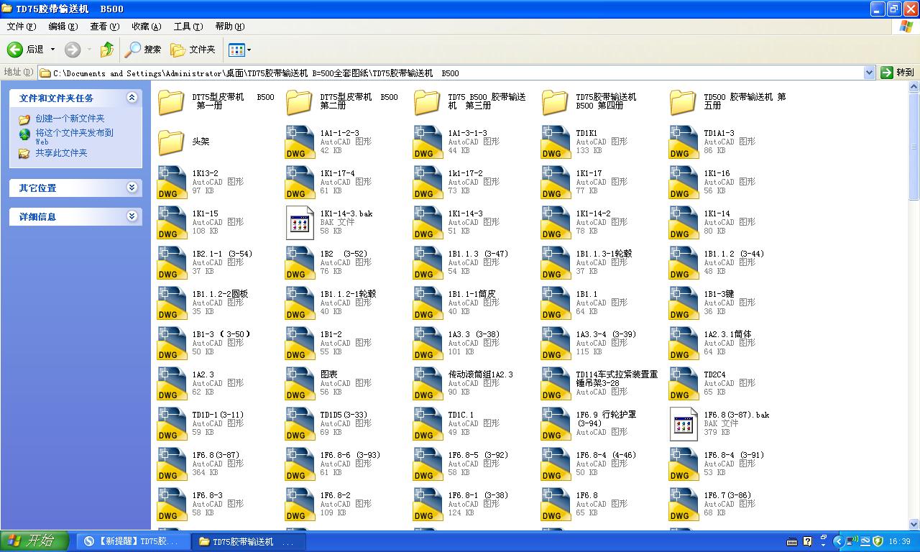Open the Views icon in toolbar

(x=236, y=50)
